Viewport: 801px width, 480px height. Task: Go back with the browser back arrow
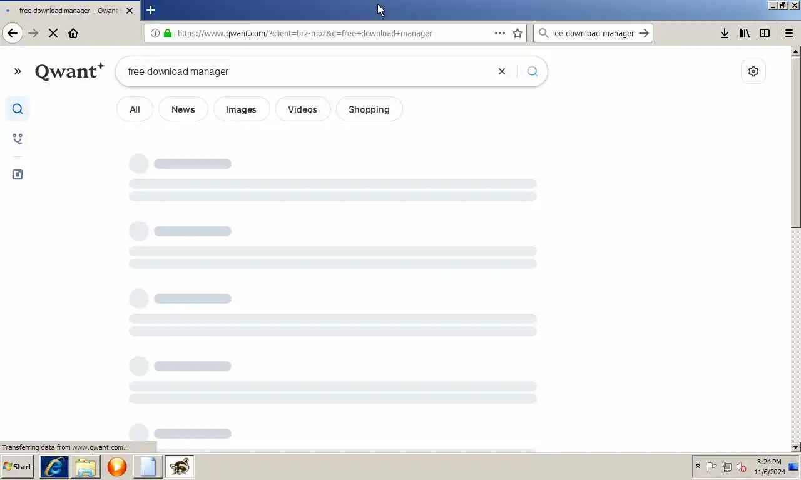point(13,33)
